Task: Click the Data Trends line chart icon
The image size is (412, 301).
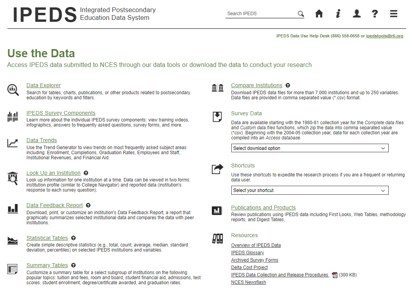Action: click(x=13, y=143)
